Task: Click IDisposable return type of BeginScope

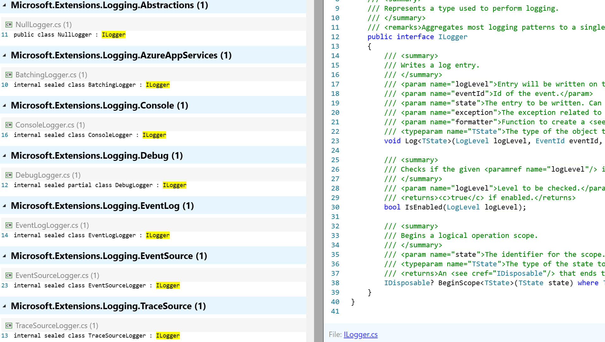Action: (x=407, y=283)
